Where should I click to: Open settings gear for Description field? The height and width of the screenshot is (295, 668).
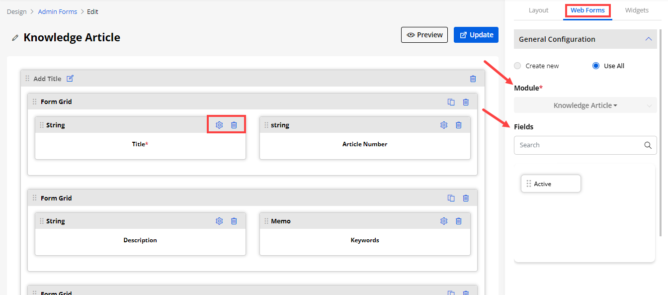219,221
